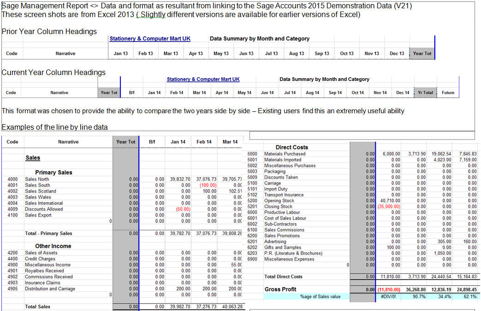Click the Jul 13 column heading
Image resolution: width=481 pixels, height=311 pixels.
click(x=272, y=53)
